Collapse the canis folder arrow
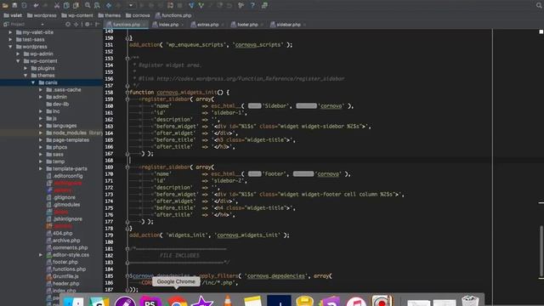 [33, 82]
